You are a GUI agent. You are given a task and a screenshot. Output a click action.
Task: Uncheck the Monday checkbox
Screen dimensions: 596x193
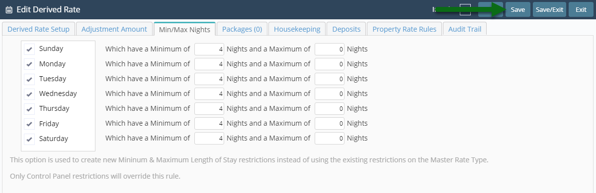(x=29, y=64)
